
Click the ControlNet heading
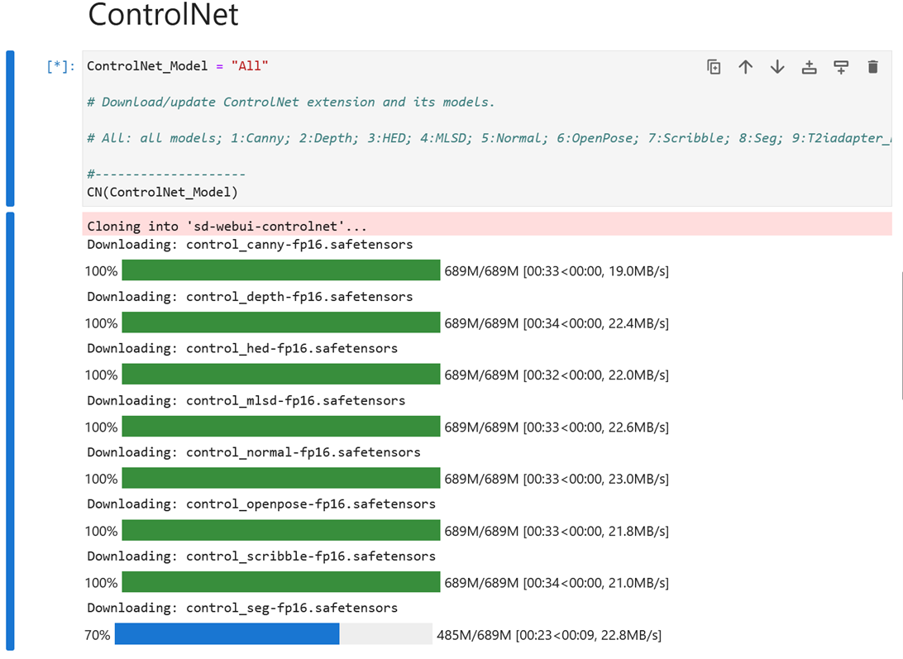click(163, 15)
